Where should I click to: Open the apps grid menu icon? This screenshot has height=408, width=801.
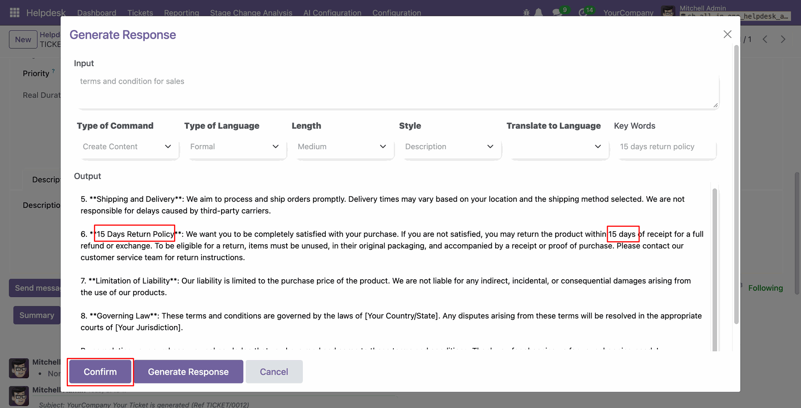click(15, 13)
